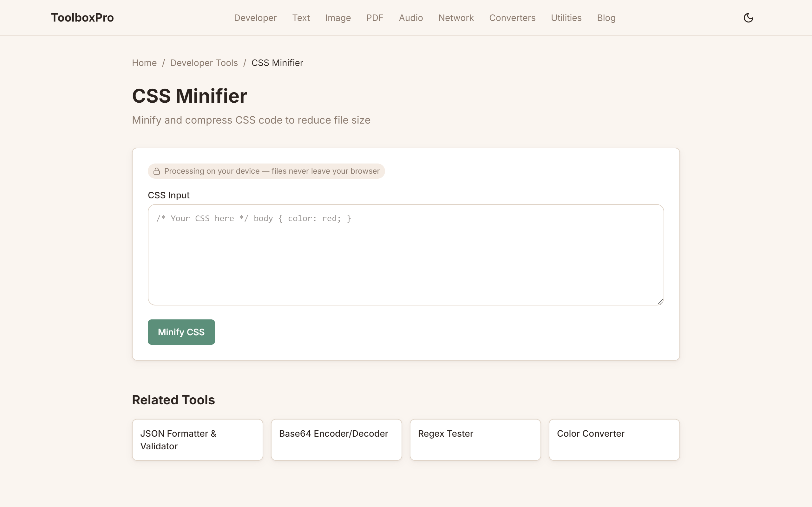
Task: Open the Text menu
Action: click(301, 18)
